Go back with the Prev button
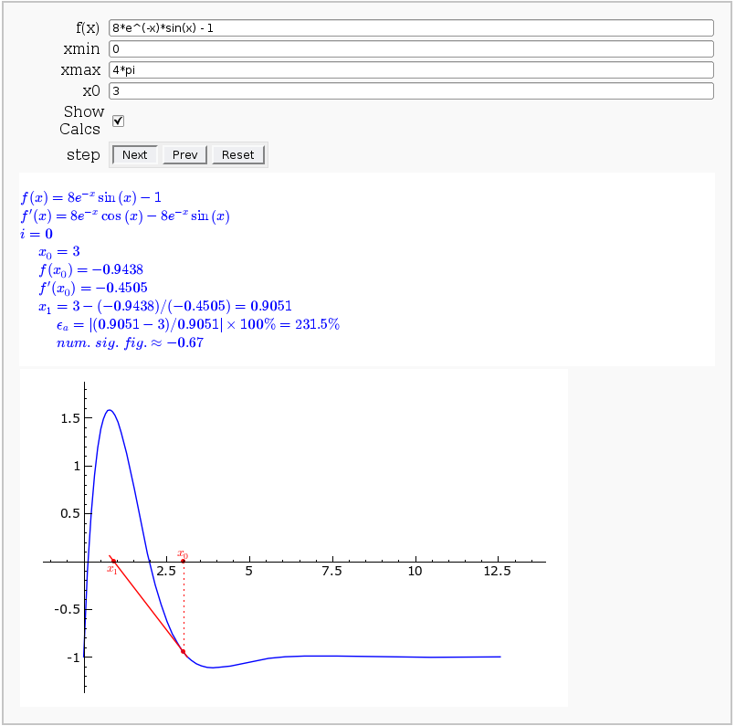The height and width of the screenshot is (726, 736). [184, 154]
